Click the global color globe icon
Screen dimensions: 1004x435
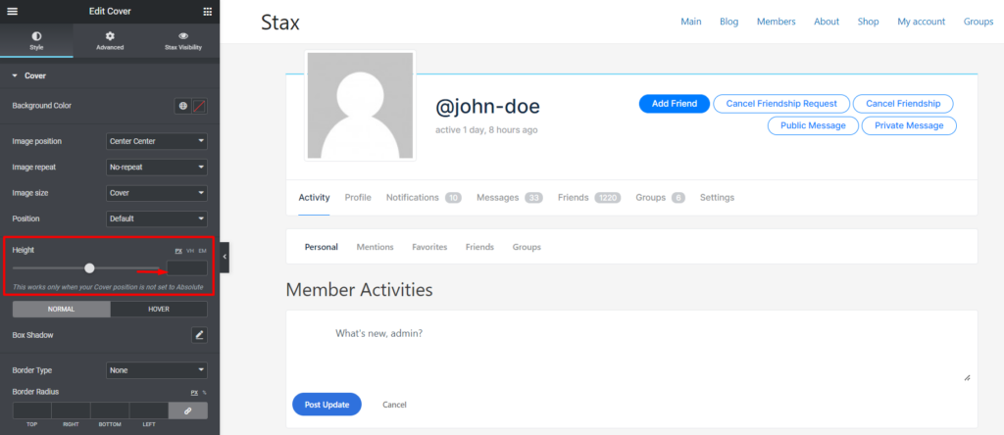182,106
